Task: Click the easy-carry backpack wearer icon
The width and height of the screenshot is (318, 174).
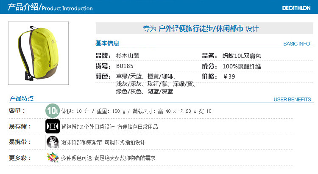Action: 53,142
